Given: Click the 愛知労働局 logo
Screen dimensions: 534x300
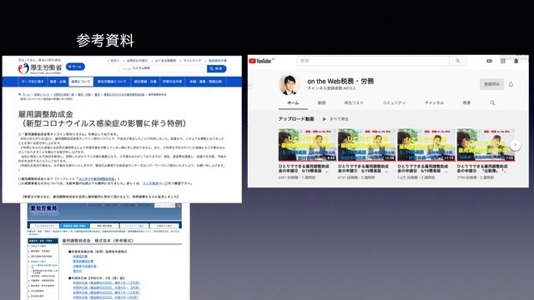Looking at the screenshot, I should tap(44, 209).
